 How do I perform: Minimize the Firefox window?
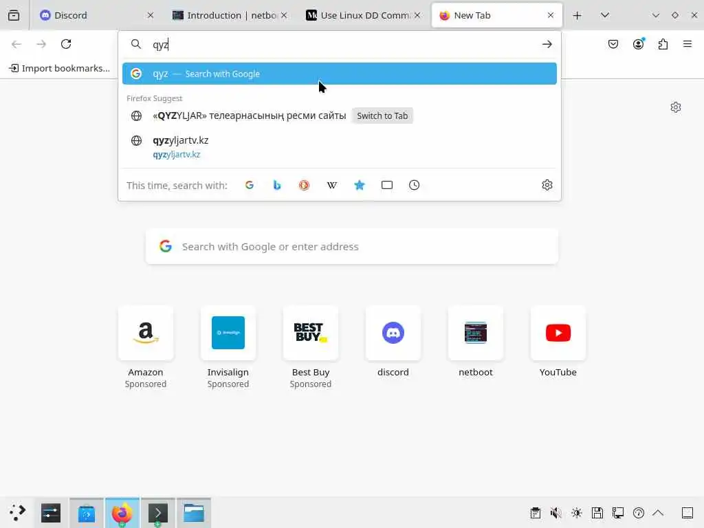click(655, 15)
